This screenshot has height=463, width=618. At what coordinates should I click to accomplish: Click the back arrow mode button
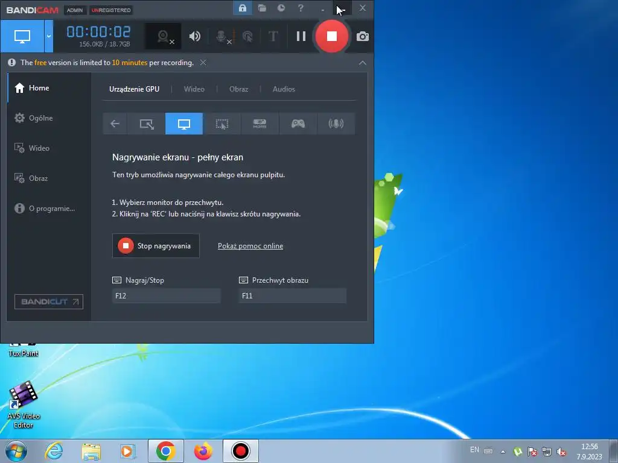click(115, 124)
